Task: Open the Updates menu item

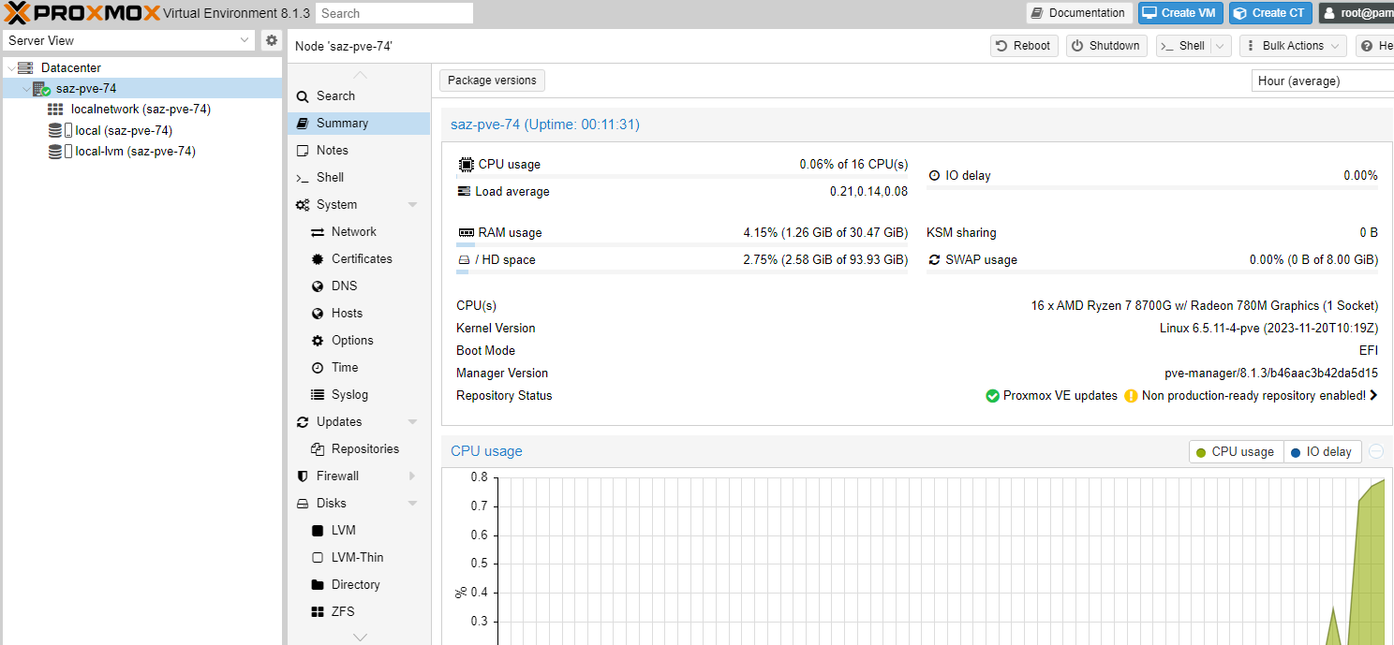Action: 359,421
